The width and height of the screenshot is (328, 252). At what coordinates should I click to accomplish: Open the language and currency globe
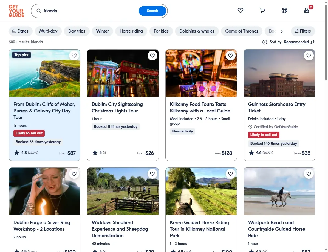click(284, 10)
